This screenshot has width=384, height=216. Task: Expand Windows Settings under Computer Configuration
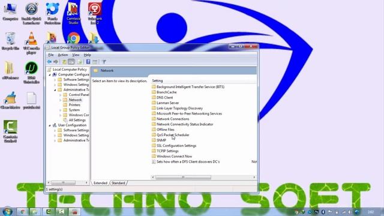pyautogui.click(x=55, y=85)
